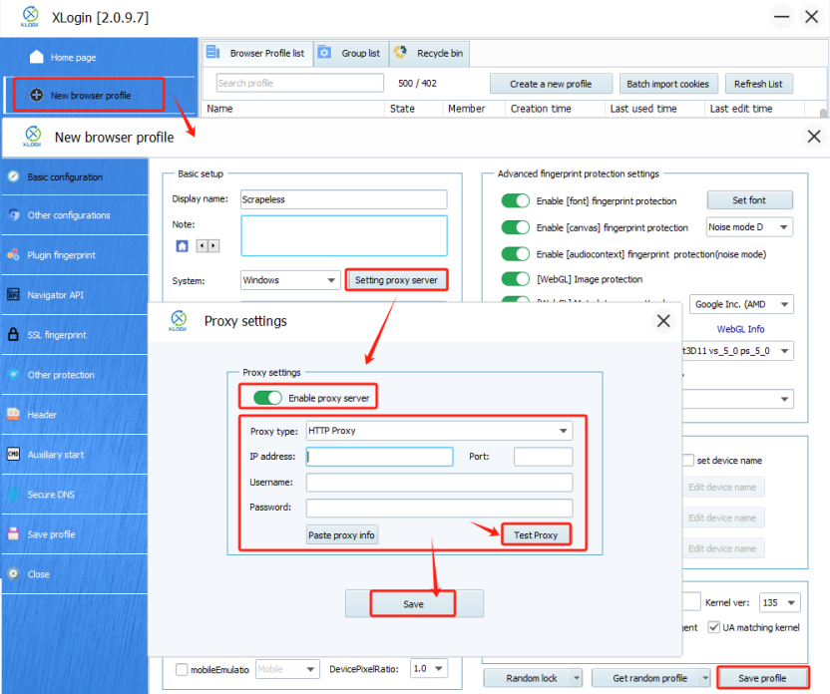Click XLogin logo in main title bar
The image size is (830, 694).
31,17
